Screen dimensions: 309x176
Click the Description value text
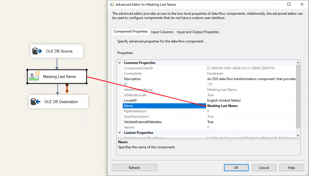pos(251,79)
